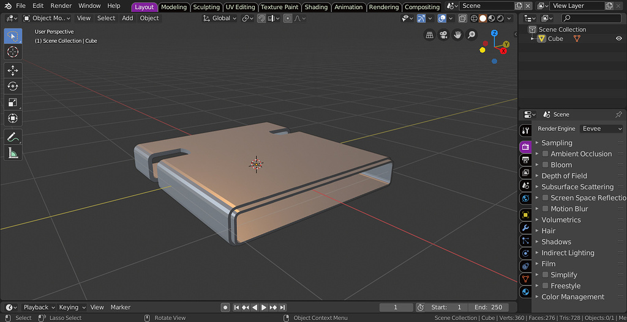Click the Z axis gizmo handle

click(x=495, y=33)
